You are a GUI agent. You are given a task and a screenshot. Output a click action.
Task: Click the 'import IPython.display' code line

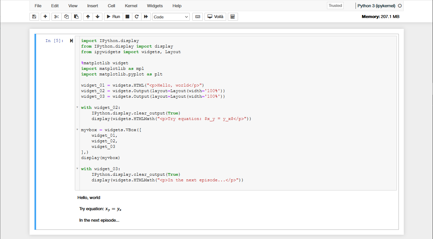coord(110,41)
